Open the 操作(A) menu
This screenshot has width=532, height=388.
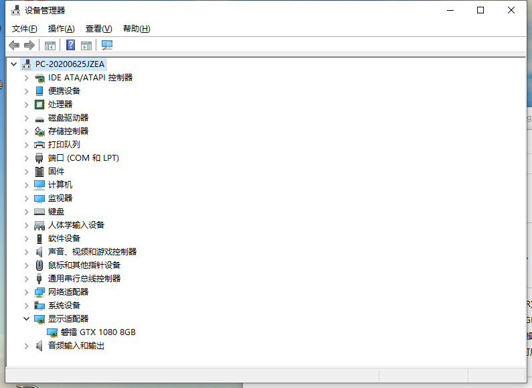point(61,29)
